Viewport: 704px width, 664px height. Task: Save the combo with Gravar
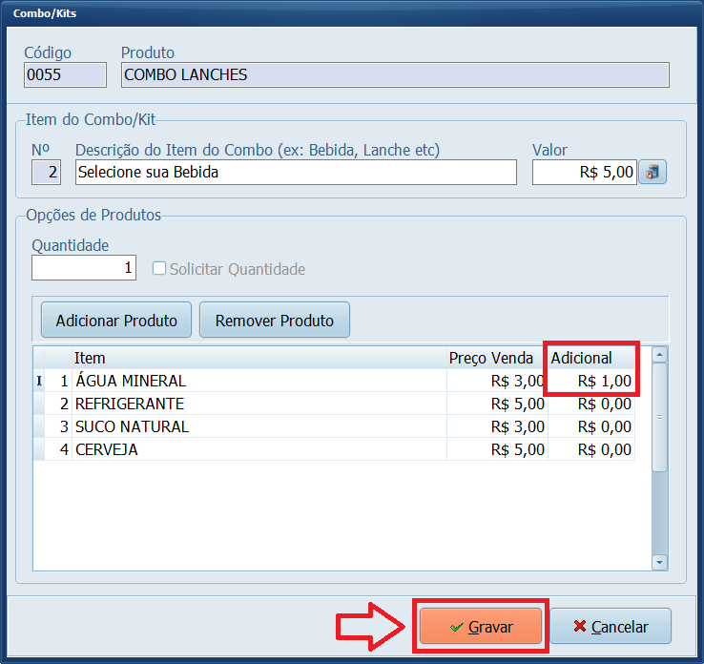tap(481, 626)
